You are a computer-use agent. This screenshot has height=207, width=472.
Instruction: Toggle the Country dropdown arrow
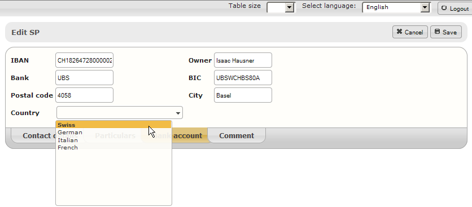(178, 113)
